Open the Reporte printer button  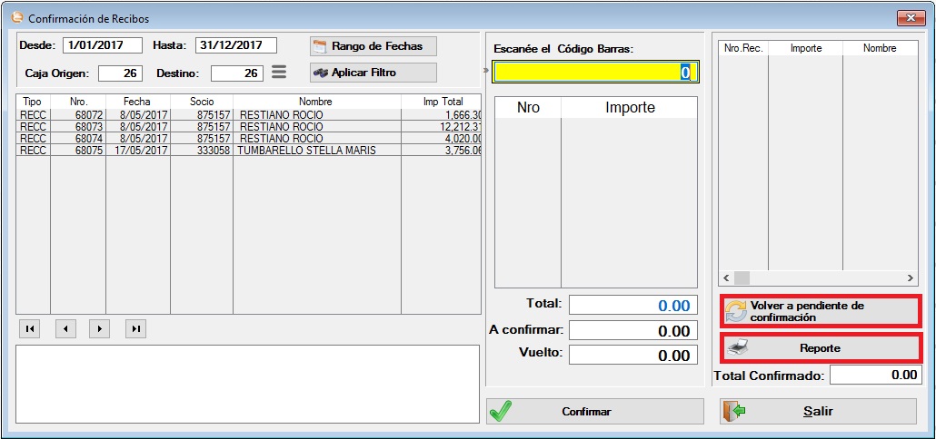tap(821, 348)
